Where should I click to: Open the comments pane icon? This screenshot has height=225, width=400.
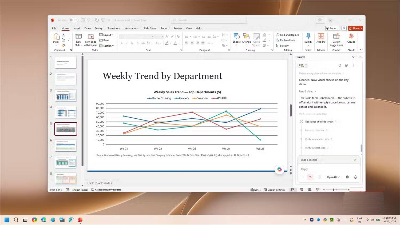click(344, 28)
